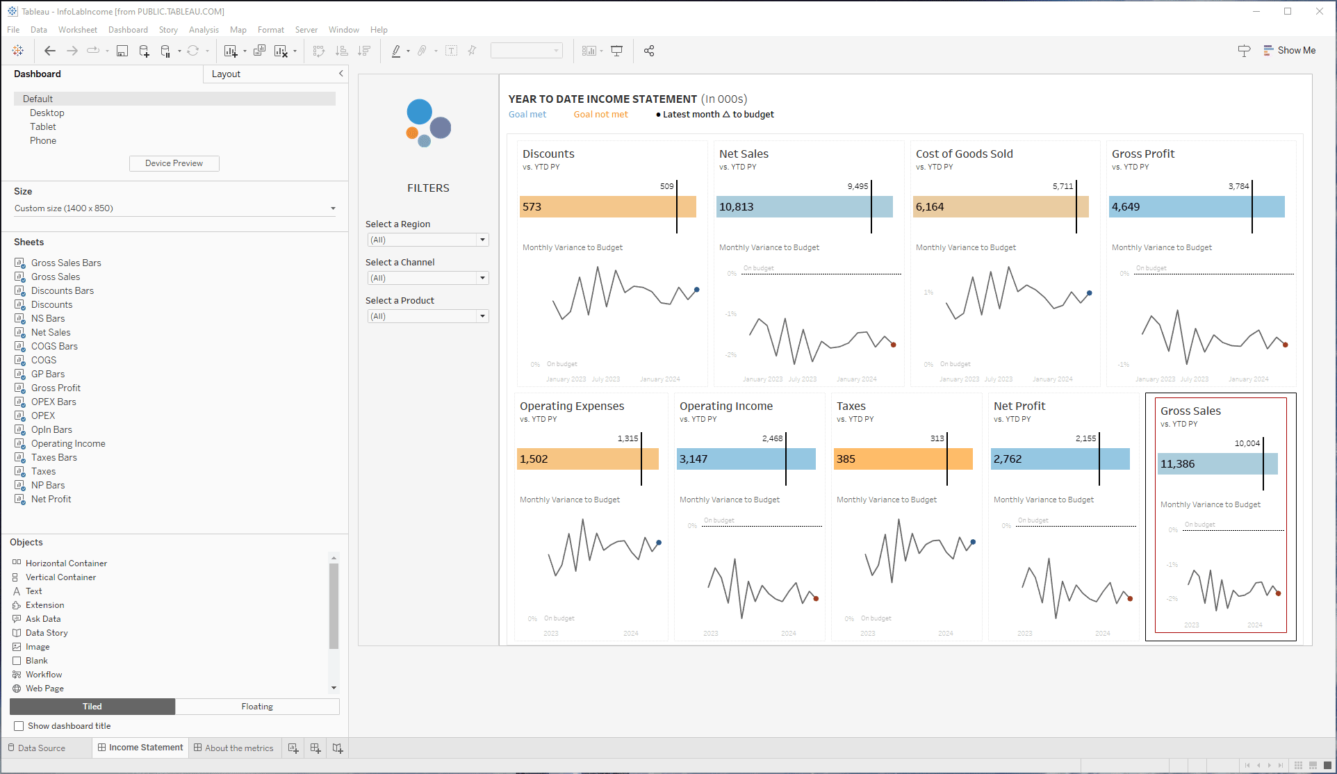Click the Duplicate sheet icon
This screenshot has height=774, width=1337.
259,51
